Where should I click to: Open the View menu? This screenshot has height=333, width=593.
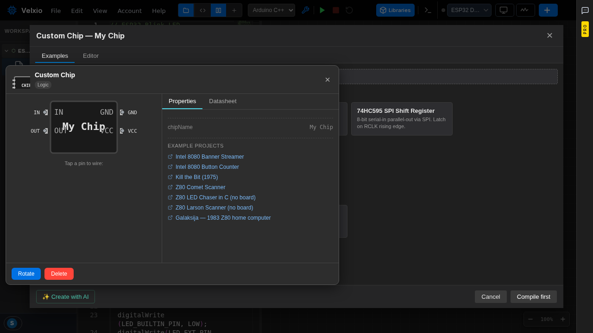[x=100, y=11]
